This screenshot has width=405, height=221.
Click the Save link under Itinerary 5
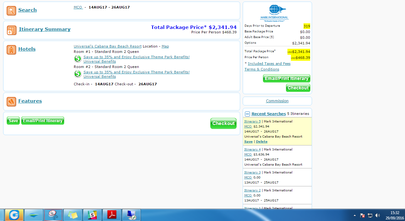point(248,142)
